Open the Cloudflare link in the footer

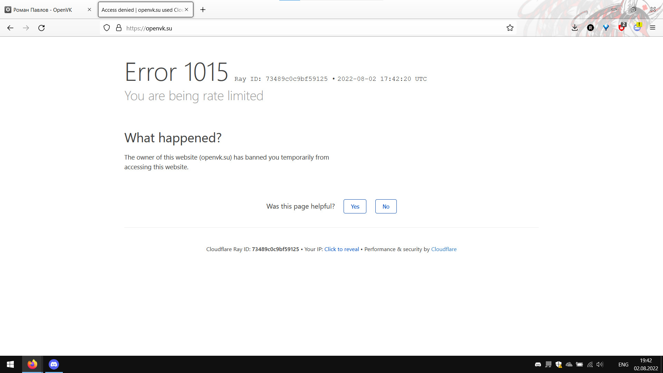tap(444, 249)
